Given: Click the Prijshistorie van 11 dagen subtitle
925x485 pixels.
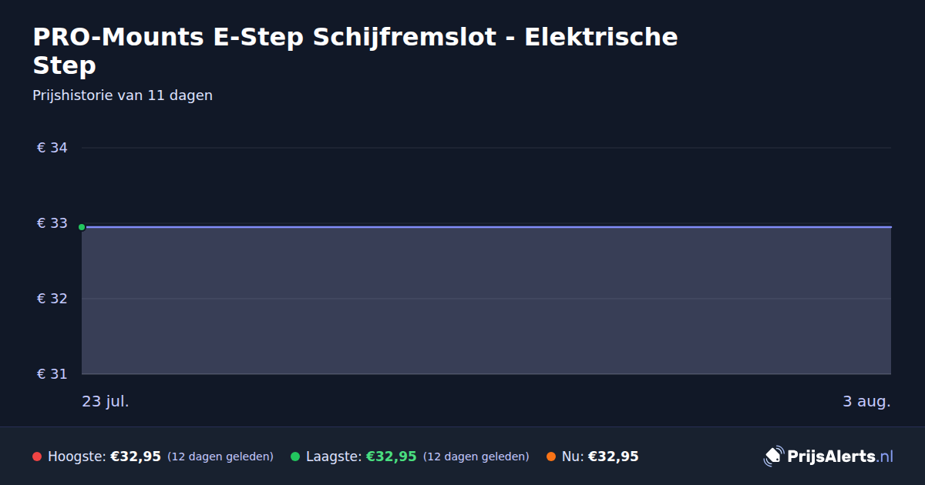Looking at the screenshot, I should click(x=123, y=95).
